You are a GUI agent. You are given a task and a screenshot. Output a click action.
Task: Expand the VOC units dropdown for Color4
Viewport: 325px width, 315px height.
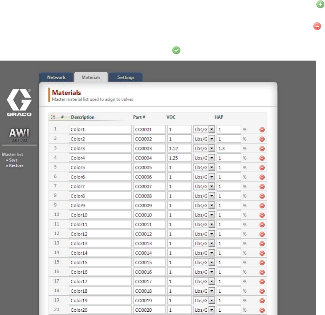(204, 158)
